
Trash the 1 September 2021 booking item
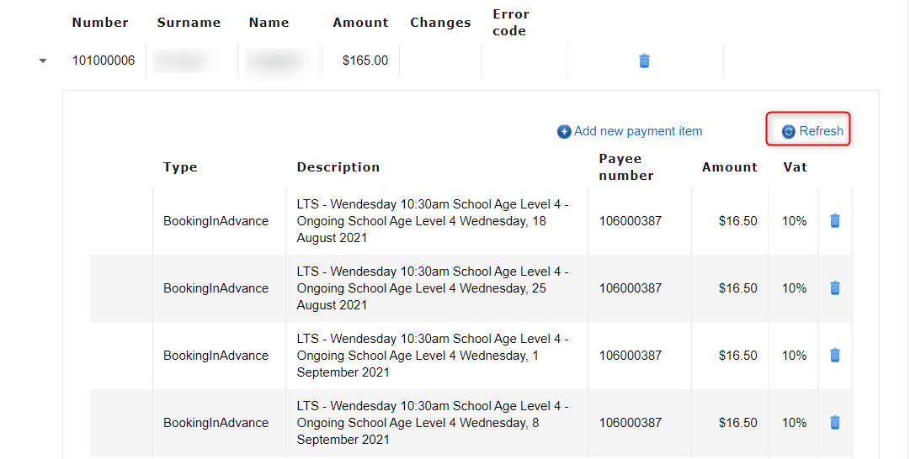(834, 356)
